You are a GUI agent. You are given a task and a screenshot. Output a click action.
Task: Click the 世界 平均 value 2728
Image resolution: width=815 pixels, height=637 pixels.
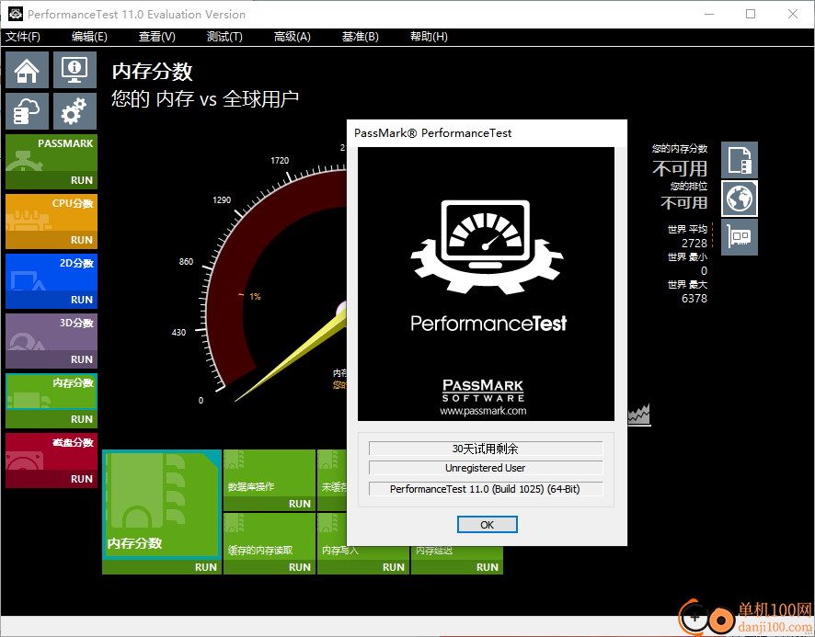(x=694, y=244)
